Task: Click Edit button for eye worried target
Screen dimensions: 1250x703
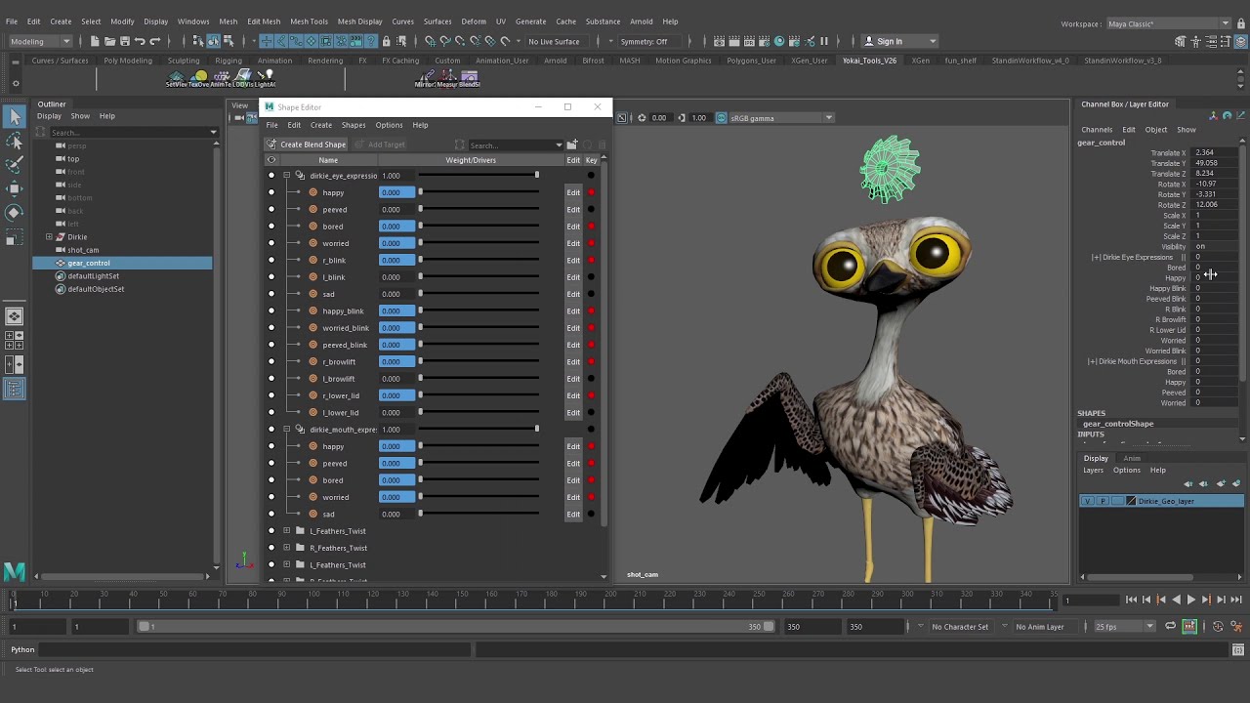Action: 573,243
